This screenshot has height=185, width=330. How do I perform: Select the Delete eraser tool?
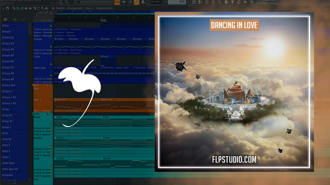tap(22, 8)
